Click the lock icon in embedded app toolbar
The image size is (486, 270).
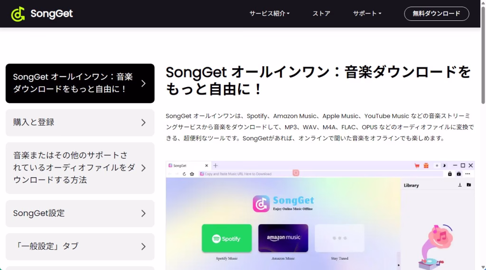coord(450,174)
